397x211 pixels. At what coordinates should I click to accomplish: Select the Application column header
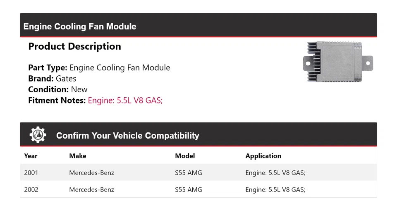(263, 156)
